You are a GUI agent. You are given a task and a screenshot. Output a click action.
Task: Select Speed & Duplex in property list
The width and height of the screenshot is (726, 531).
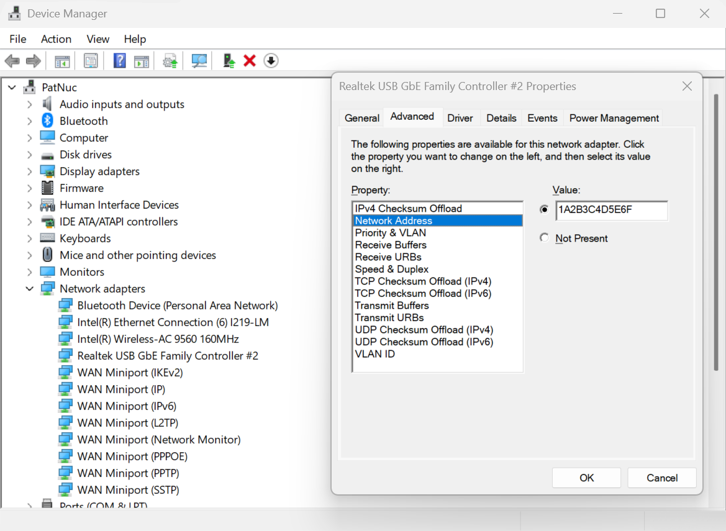pos(391,269)
